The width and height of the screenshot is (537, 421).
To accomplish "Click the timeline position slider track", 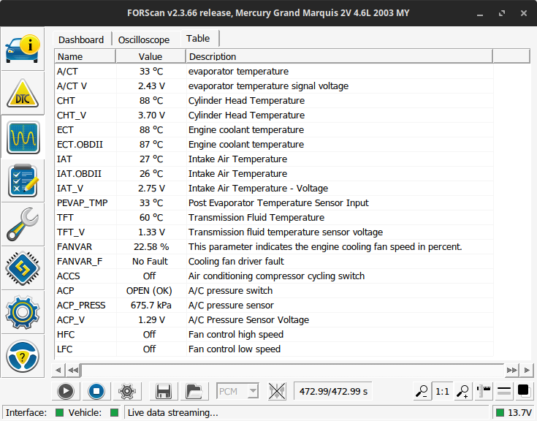I will tap(292, 370).
